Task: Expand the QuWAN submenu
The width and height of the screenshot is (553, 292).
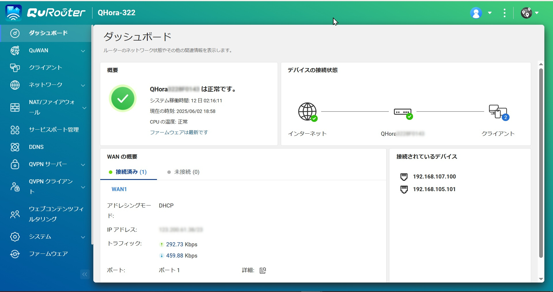Action: click(x=83, y=51)
